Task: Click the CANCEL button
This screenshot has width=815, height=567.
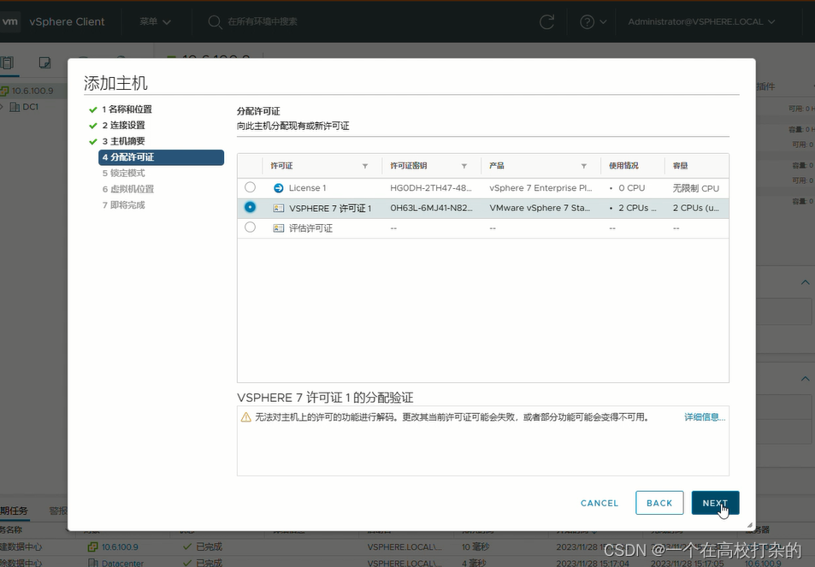Action: pos(599,503)
